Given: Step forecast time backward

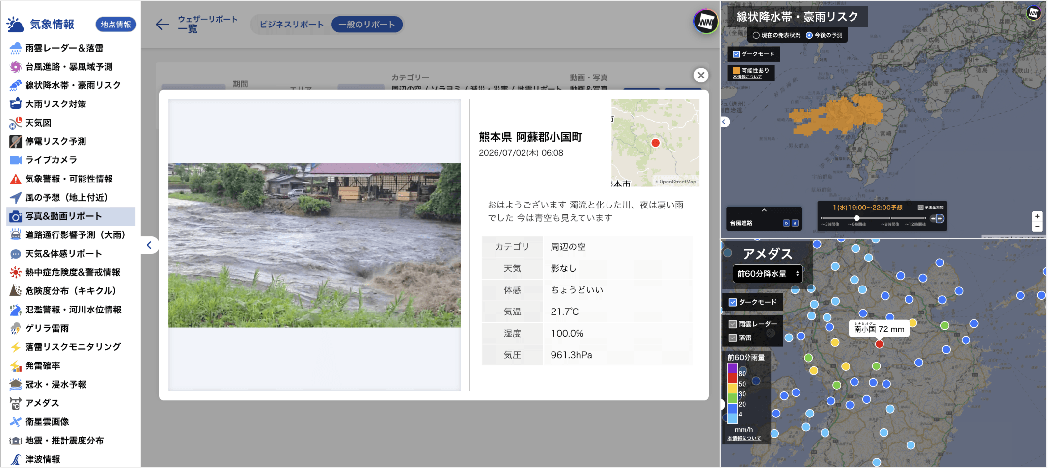Looking at the screenshot, I should click(x=933, y=219).
